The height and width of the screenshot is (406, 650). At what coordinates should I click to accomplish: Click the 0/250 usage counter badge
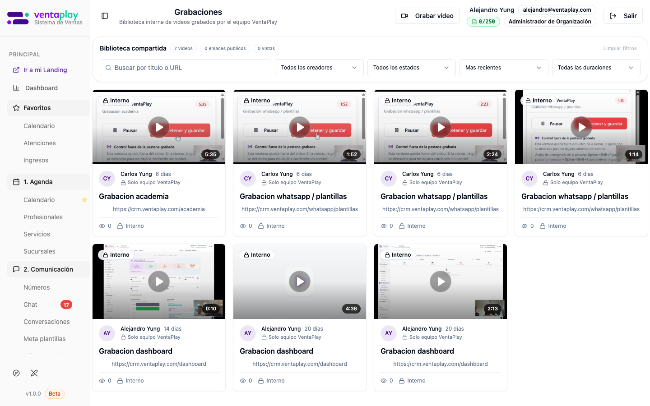(x=483, y=22)
